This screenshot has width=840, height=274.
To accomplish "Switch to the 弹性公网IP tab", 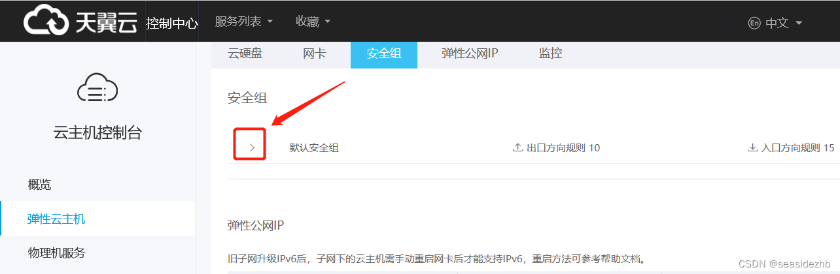I will tap(470, 53).
